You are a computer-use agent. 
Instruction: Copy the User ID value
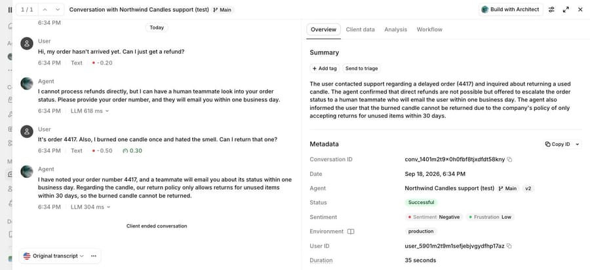point(509,246)
